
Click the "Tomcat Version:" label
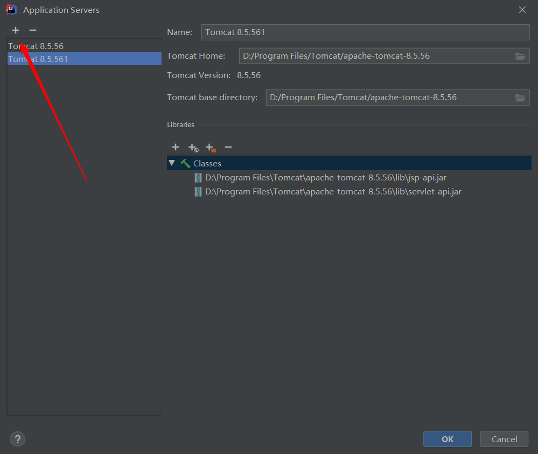click(199, 75)
